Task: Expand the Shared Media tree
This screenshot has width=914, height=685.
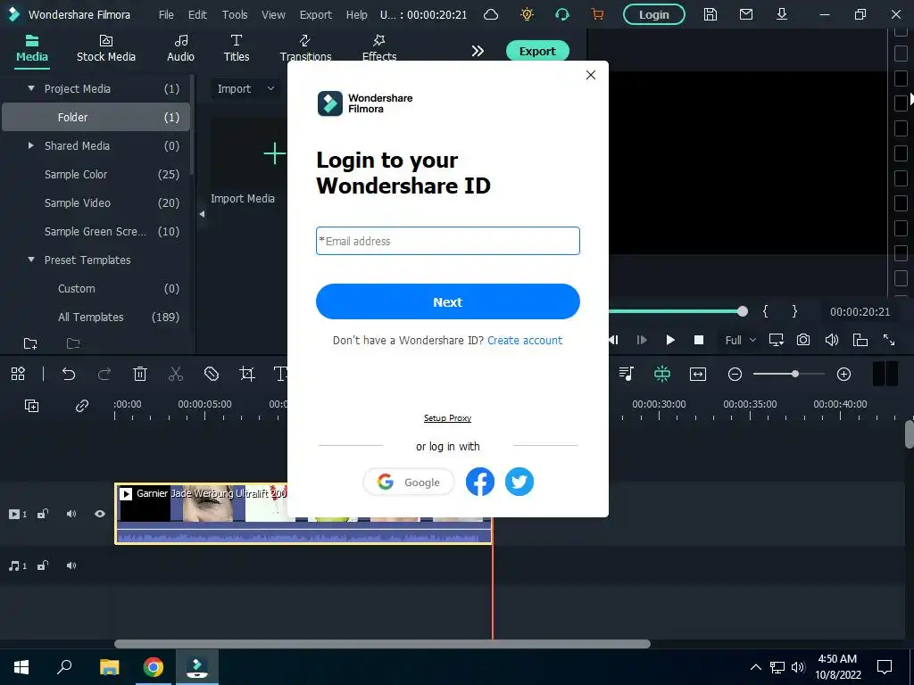Action: [x=31, y=145]
